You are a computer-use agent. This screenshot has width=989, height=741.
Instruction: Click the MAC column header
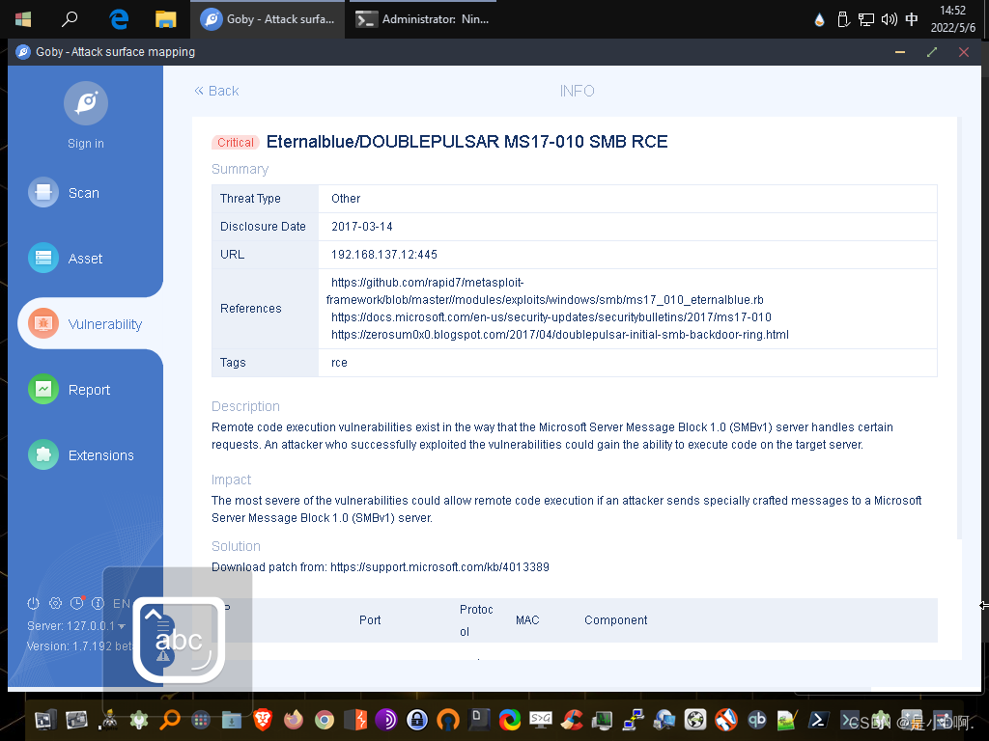tap(527, 620)
